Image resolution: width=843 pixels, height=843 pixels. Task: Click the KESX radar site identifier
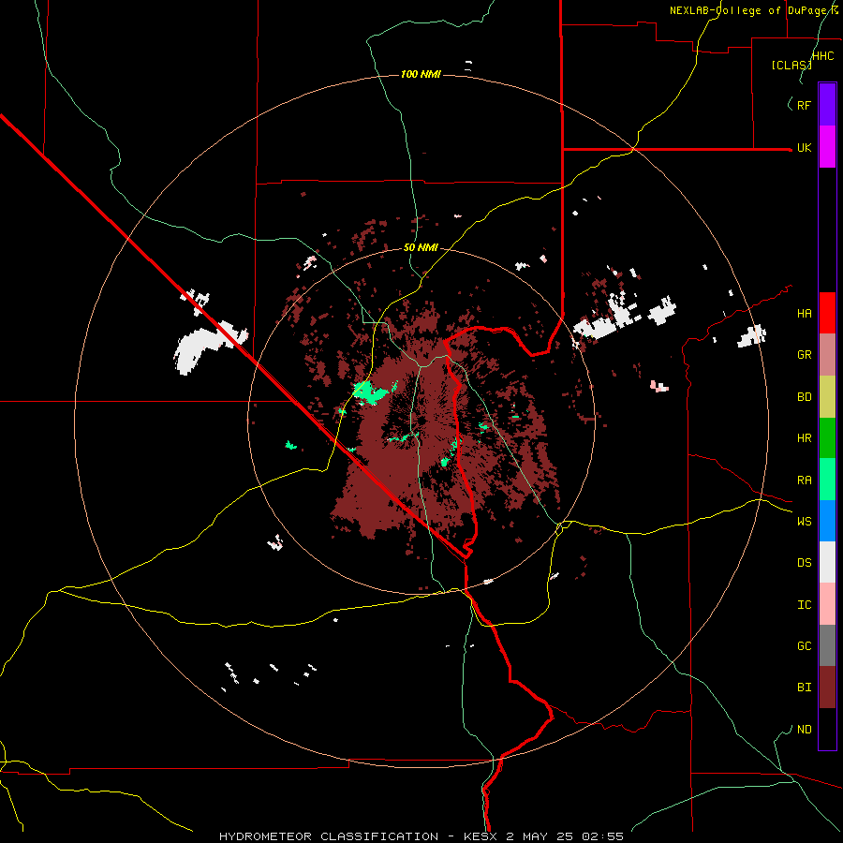click(481, 836)
